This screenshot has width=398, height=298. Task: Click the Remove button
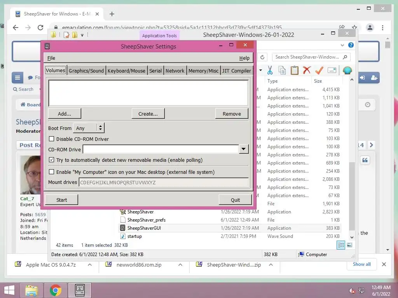tap(232, 114)
